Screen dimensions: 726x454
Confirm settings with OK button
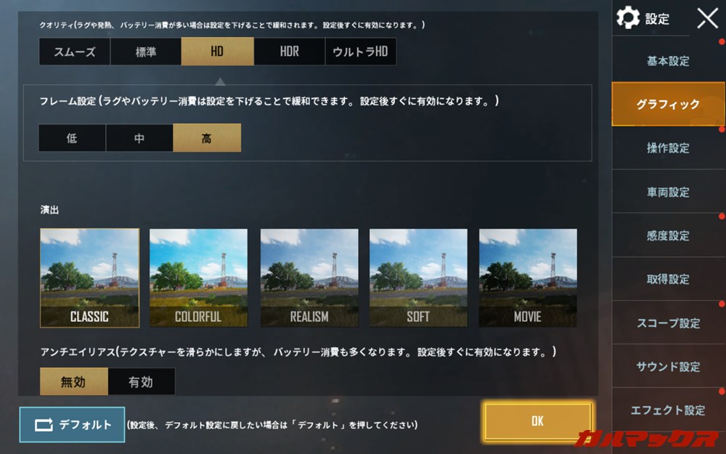537,421
